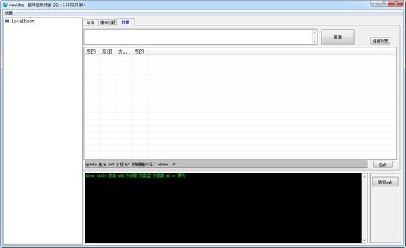The width and height of the screenshot is (406, 248).
Task: Click the 大... column header
Action: point(124,51)
